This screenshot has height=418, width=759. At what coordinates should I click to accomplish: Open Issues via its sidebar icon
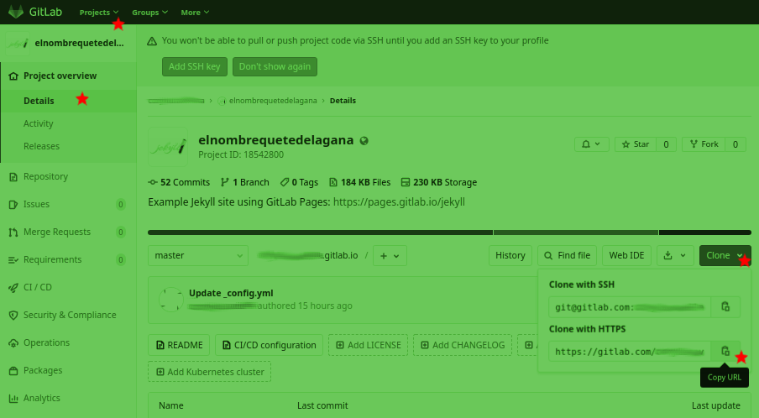pos(13,205)
